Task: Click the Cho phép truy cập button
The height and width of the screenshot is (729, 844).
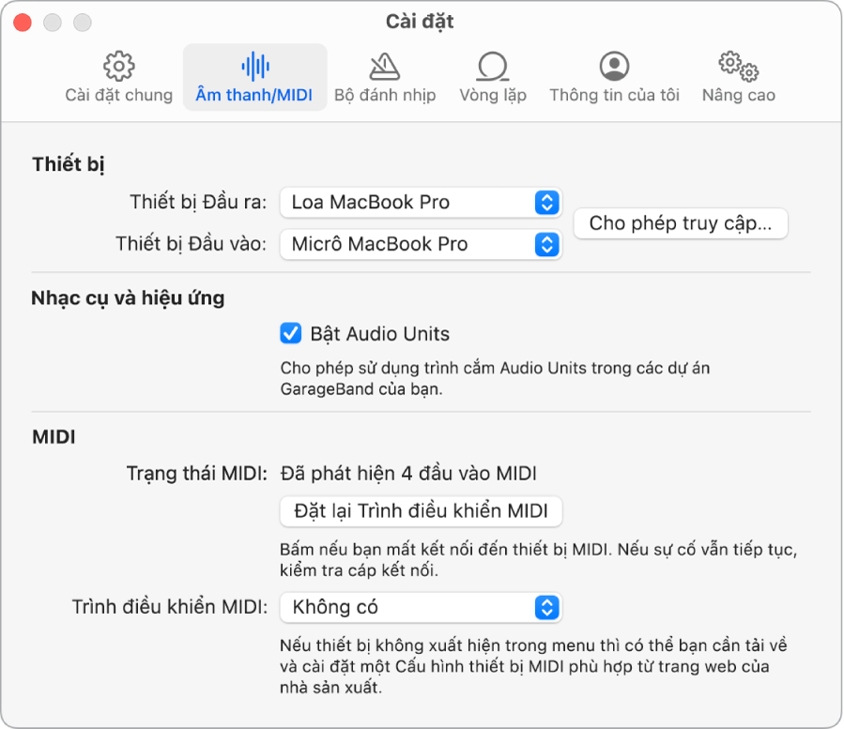Action: 680,223
